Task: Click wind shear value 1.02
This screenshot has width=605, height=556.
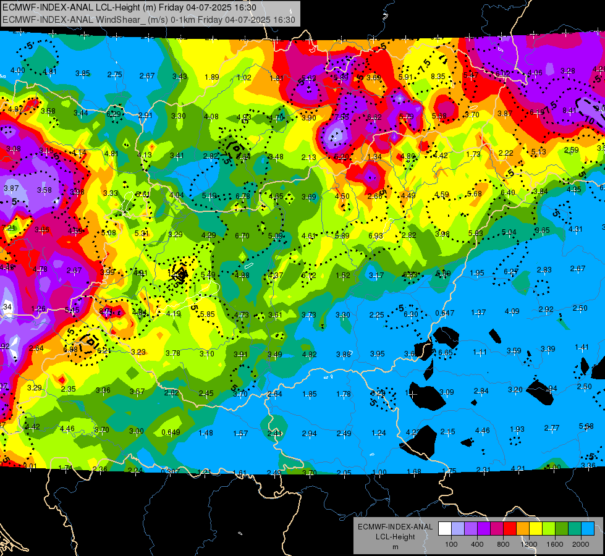Action: pos(244,78)
